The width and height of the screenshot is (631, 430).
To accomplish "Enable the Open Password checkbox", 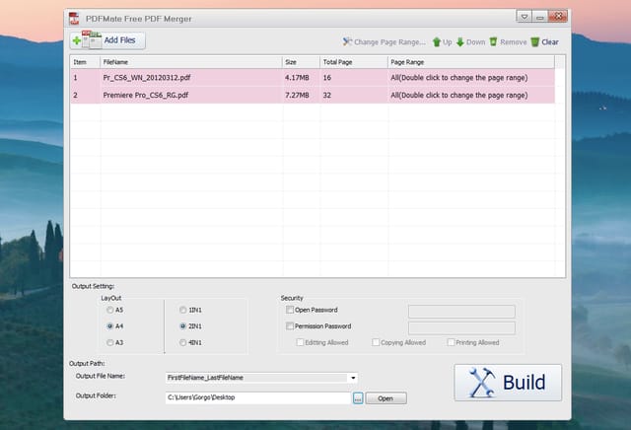I will [x=290, y=310].
